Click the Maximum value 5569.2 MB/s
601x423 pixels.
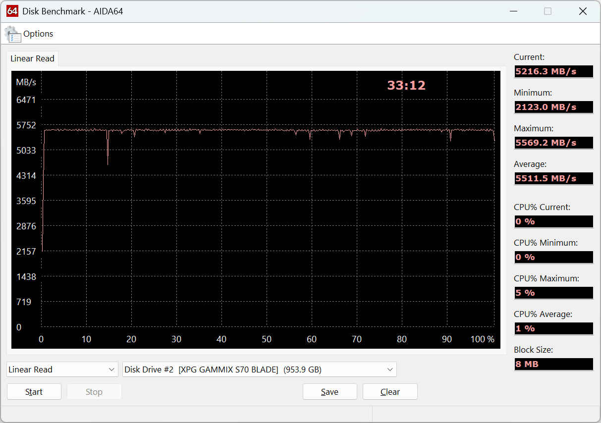pyautogui.click(x=553, y=143)
